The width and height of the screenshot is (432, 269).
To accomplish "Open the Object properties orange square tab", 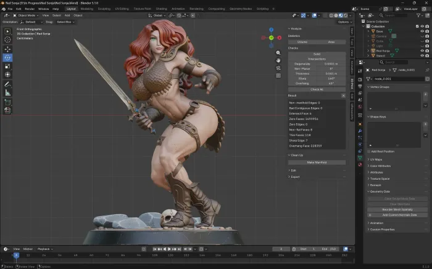I will click(360, 124).
